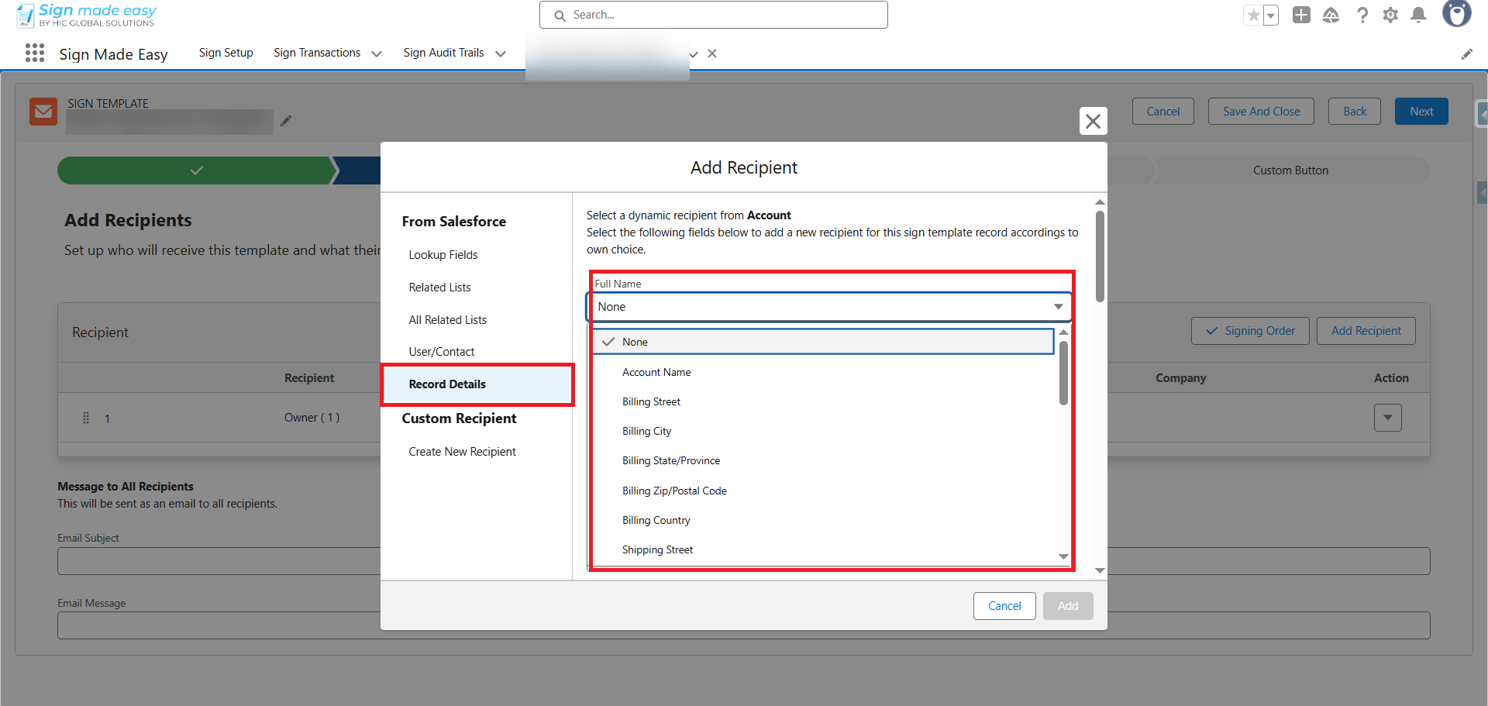Click the completed green progress step
Screen dimensions: 1488x706
point(197,170)
